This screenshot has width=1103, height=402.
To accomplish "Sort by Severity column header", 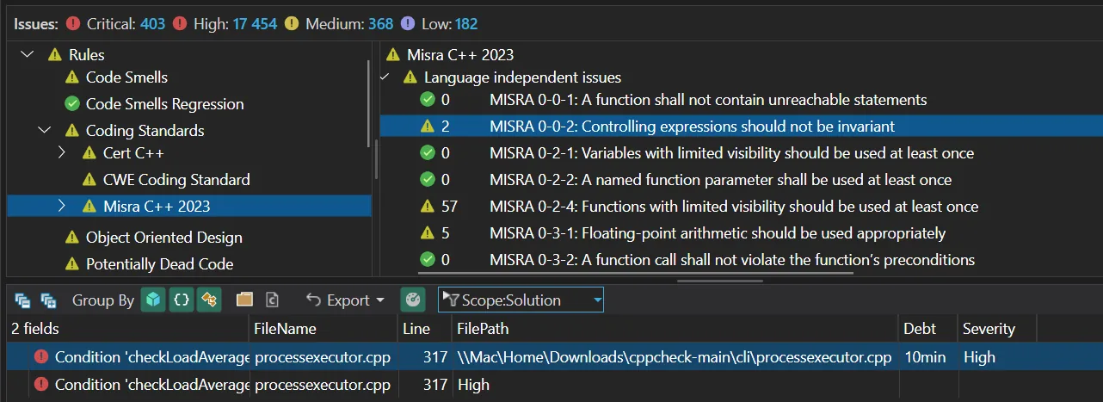I will [998, 329].
